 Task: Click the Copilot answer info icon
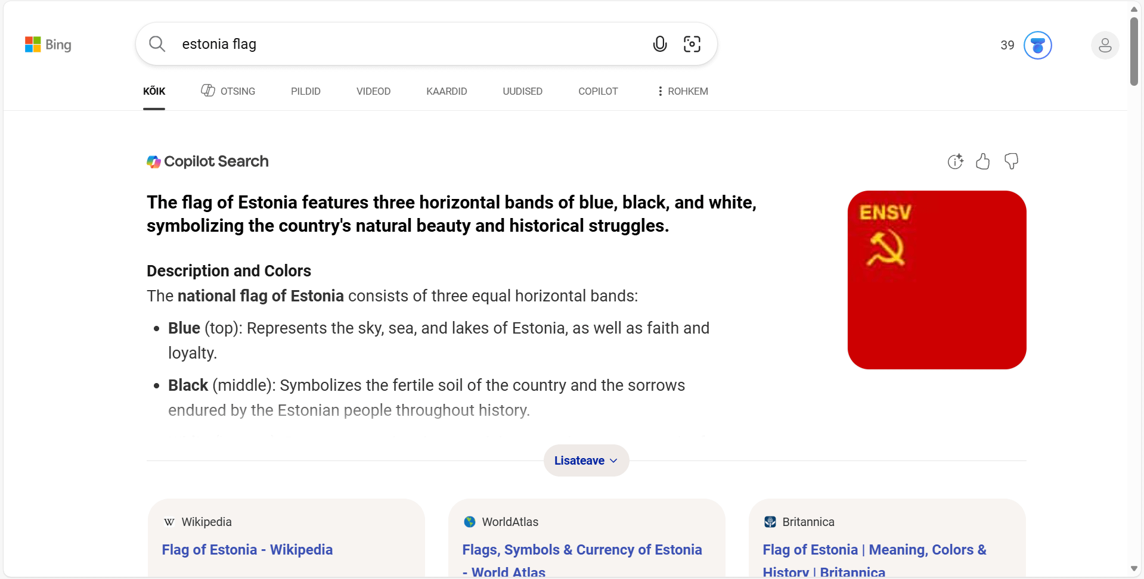point(955,161)
